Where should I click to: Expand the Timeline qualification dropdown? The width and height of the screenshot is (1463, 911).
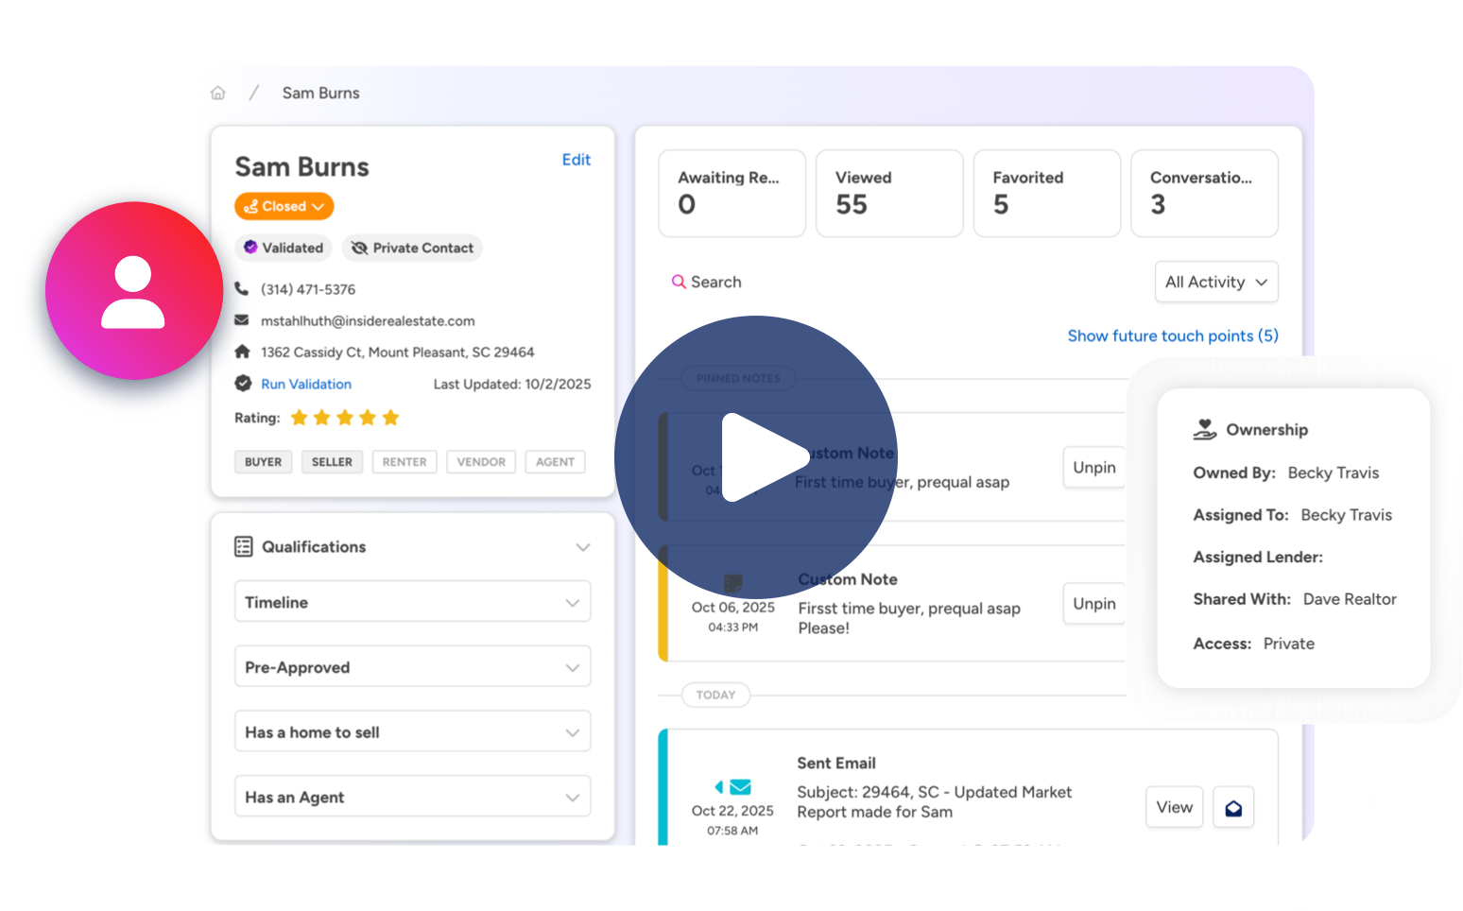click(x=412, y=602)
